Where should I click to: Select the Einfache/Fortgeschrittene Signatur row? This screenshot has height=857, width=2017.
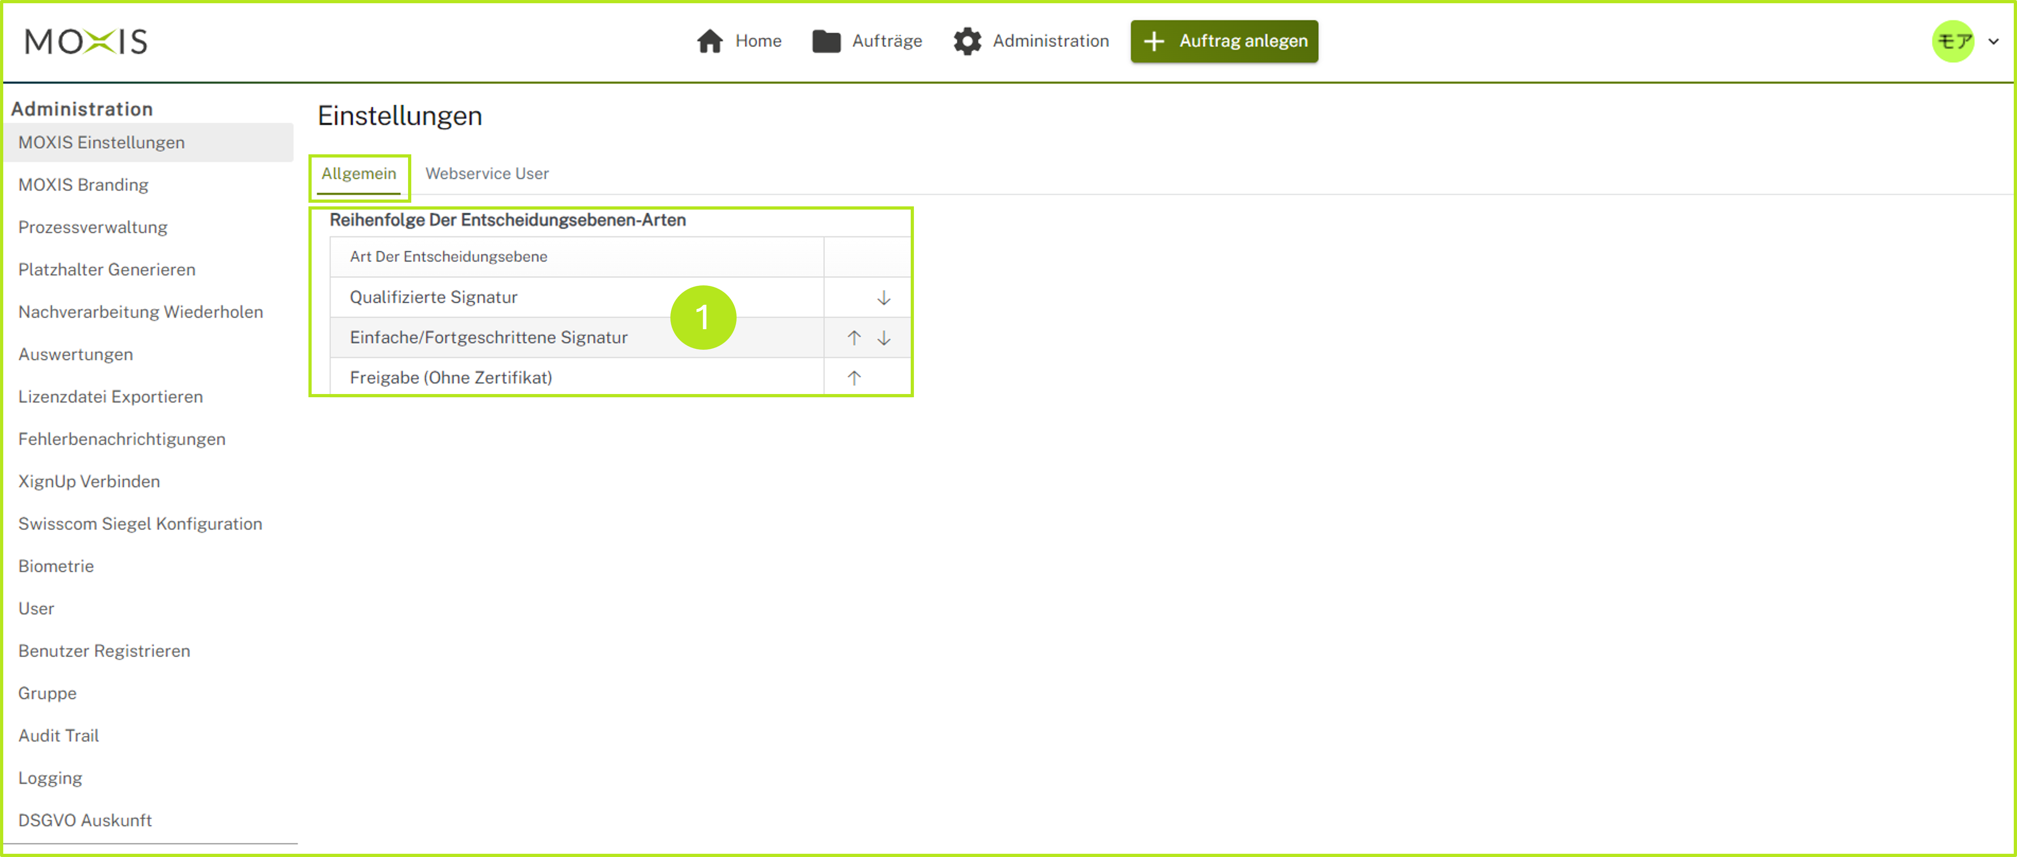point(488,337)
